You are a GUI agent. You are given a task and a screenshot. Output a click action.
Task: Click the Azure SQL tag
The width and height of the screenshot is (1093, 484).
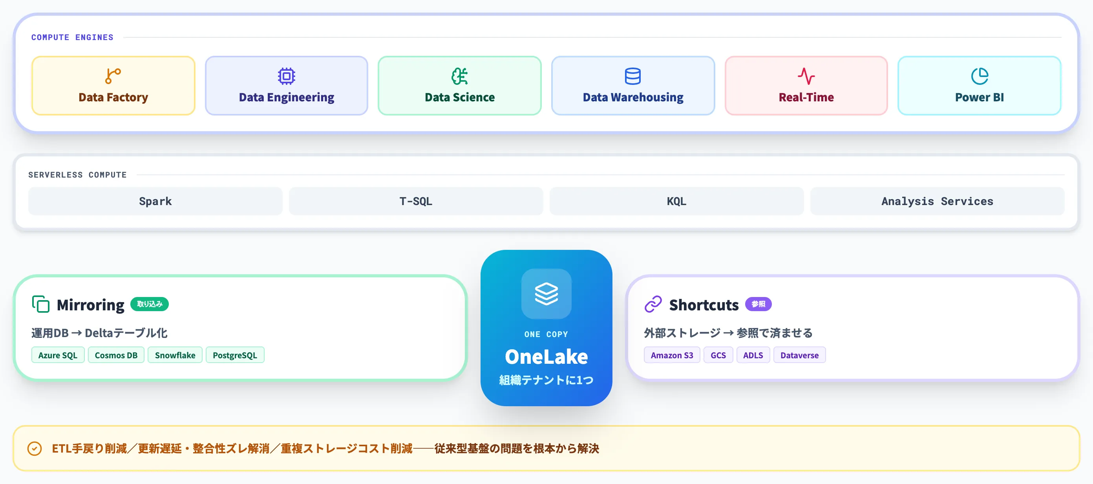[58, 355]
